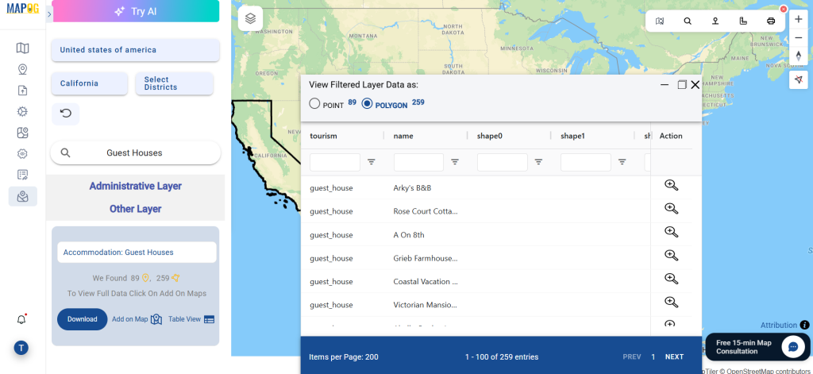This screenshot has width=813, height=374.
Task: Reset map bearing with compass icon
Action: 799,56
